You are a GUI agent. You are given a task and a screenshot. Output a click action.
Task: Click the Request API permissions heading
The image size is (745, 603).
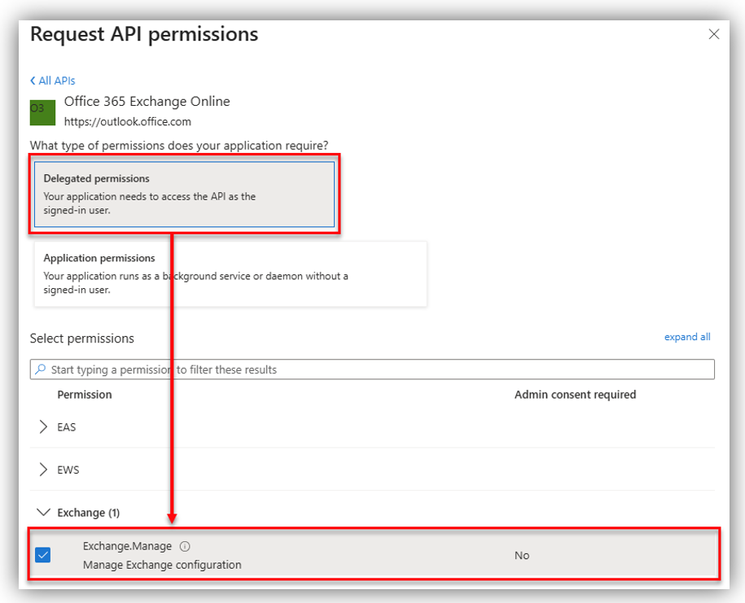pyautogui.click(x=144, y=35)
